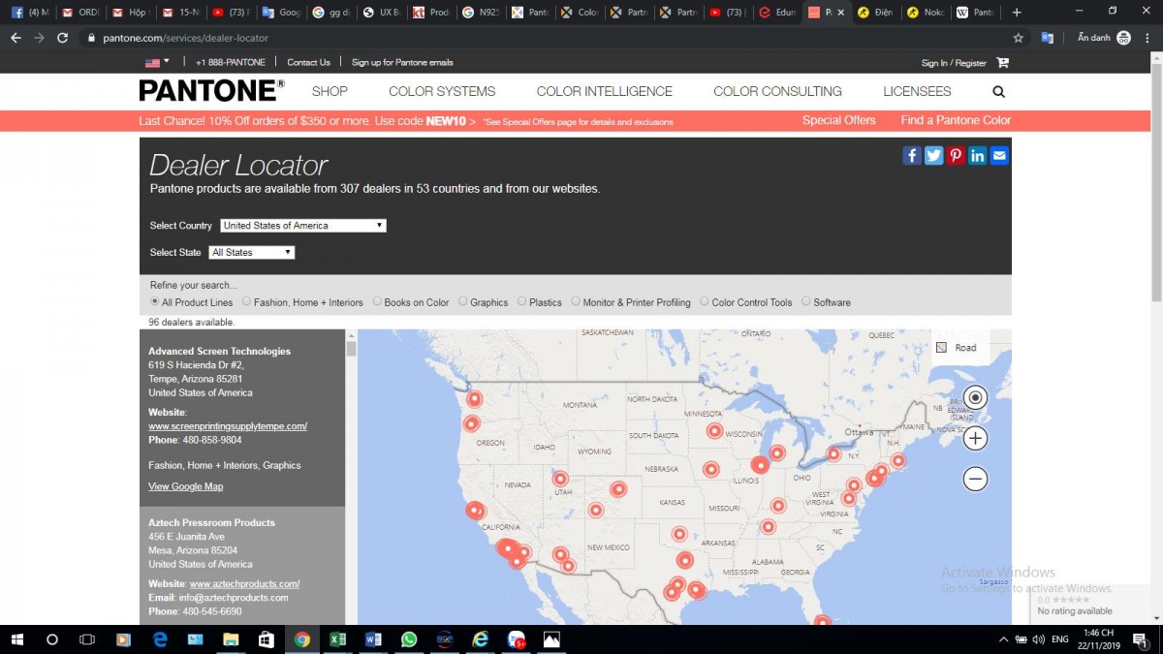Zoom out on the map

(975, 479)
